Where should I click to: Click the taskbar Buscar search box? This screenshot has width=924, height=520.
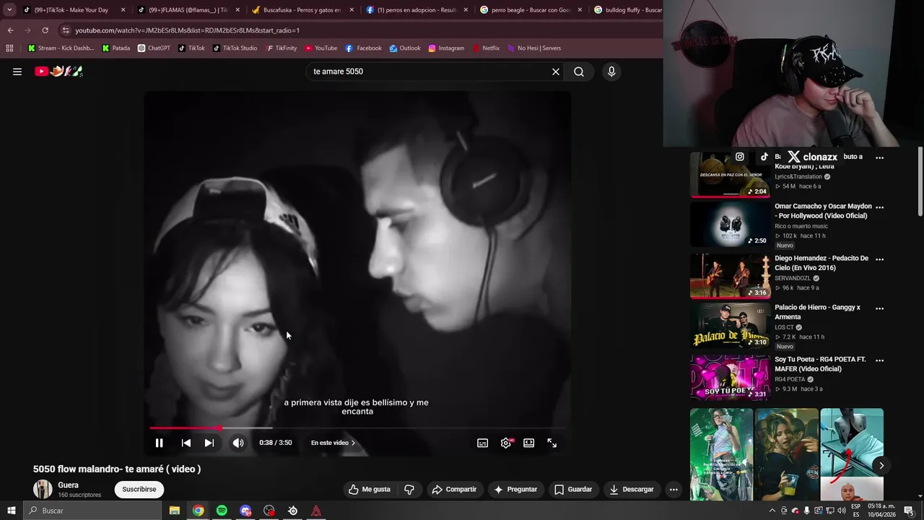point(92,511)
